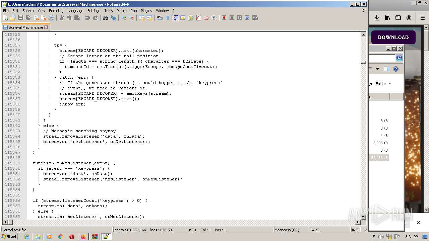
Task: Open the File menu
Action: coord(6,11)
